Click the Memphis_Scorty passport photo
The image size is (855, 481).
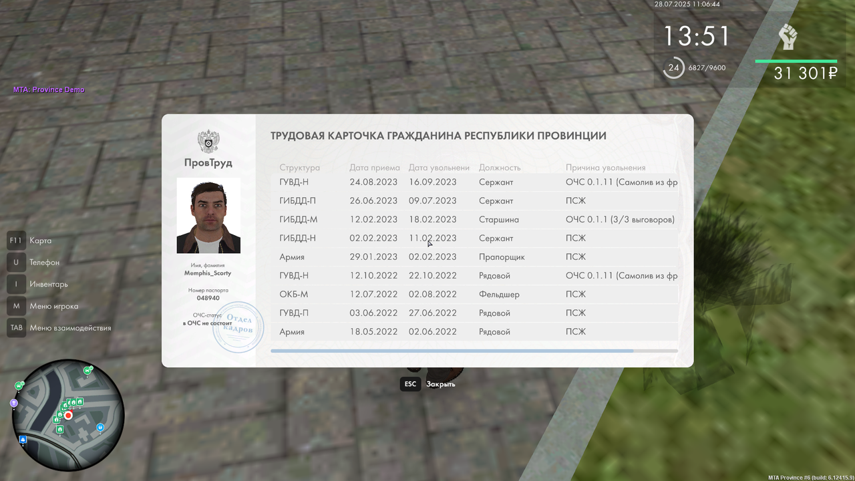(208, 215)
